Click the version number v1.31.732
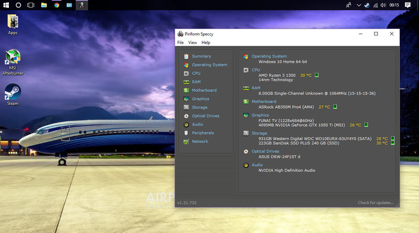Viewport: 419px width, 233px height. click(187, 203)
